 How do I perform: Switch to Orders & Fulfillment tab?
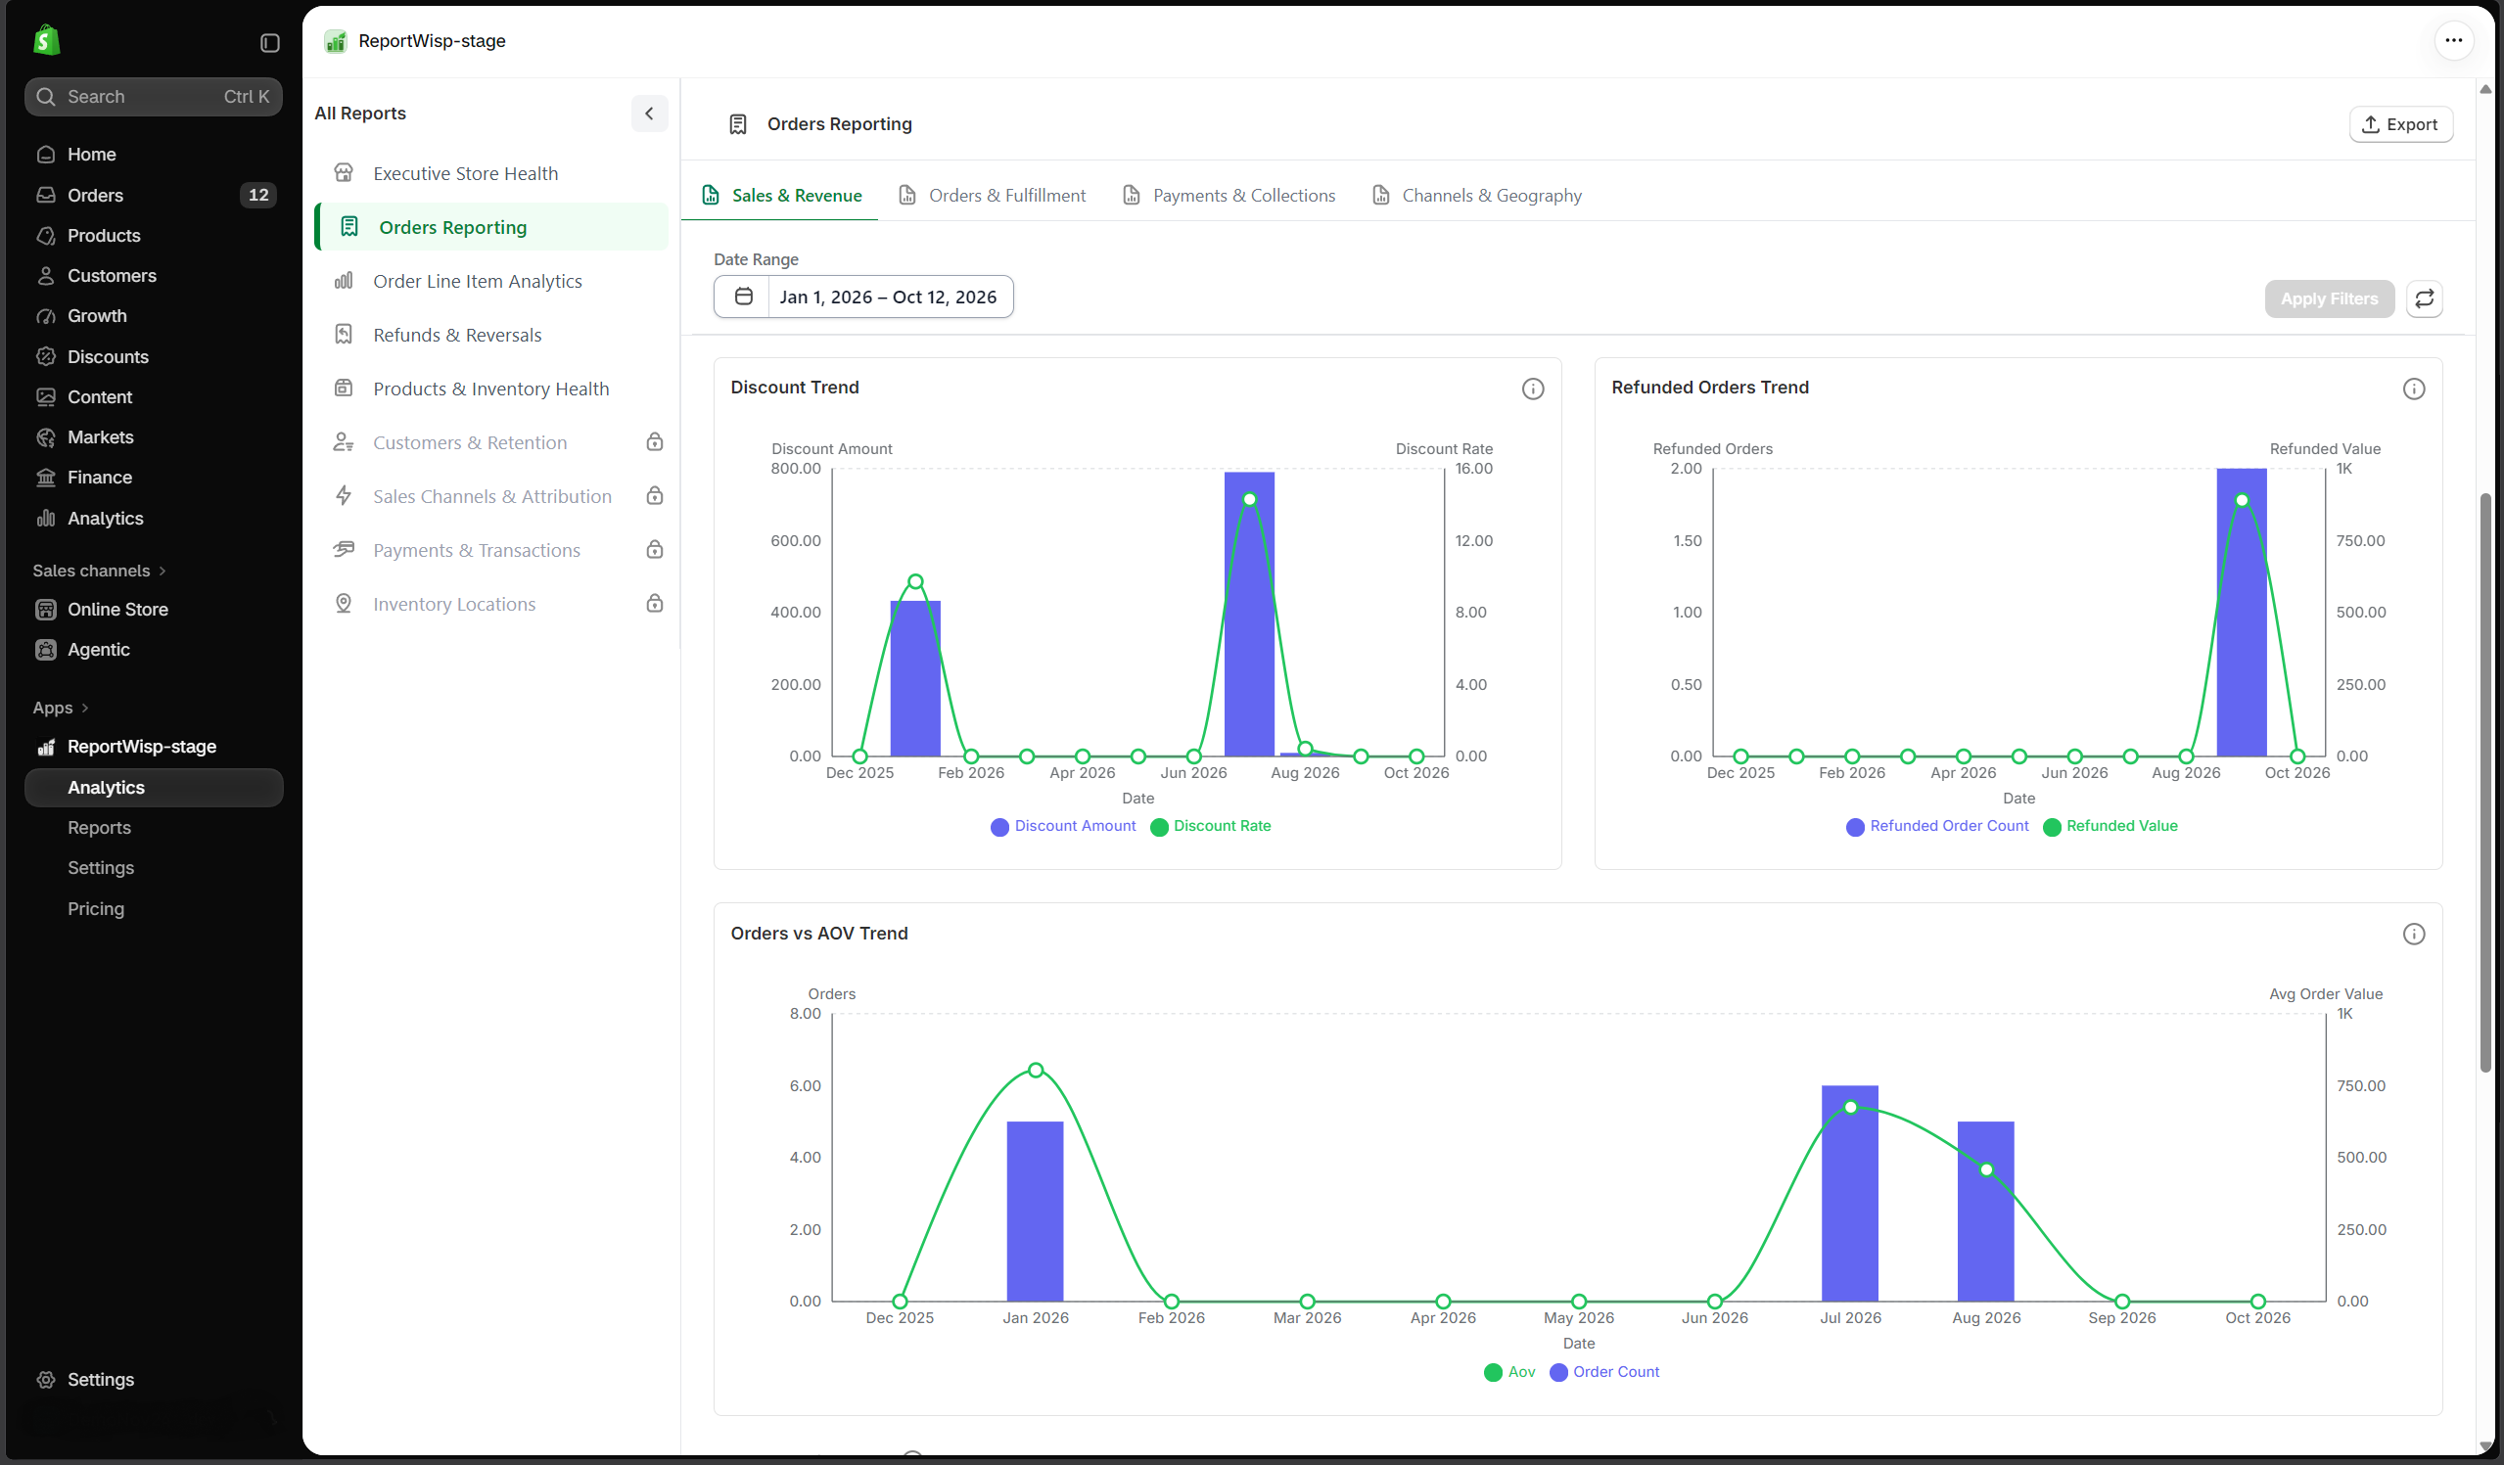click(x=992, y=196)
